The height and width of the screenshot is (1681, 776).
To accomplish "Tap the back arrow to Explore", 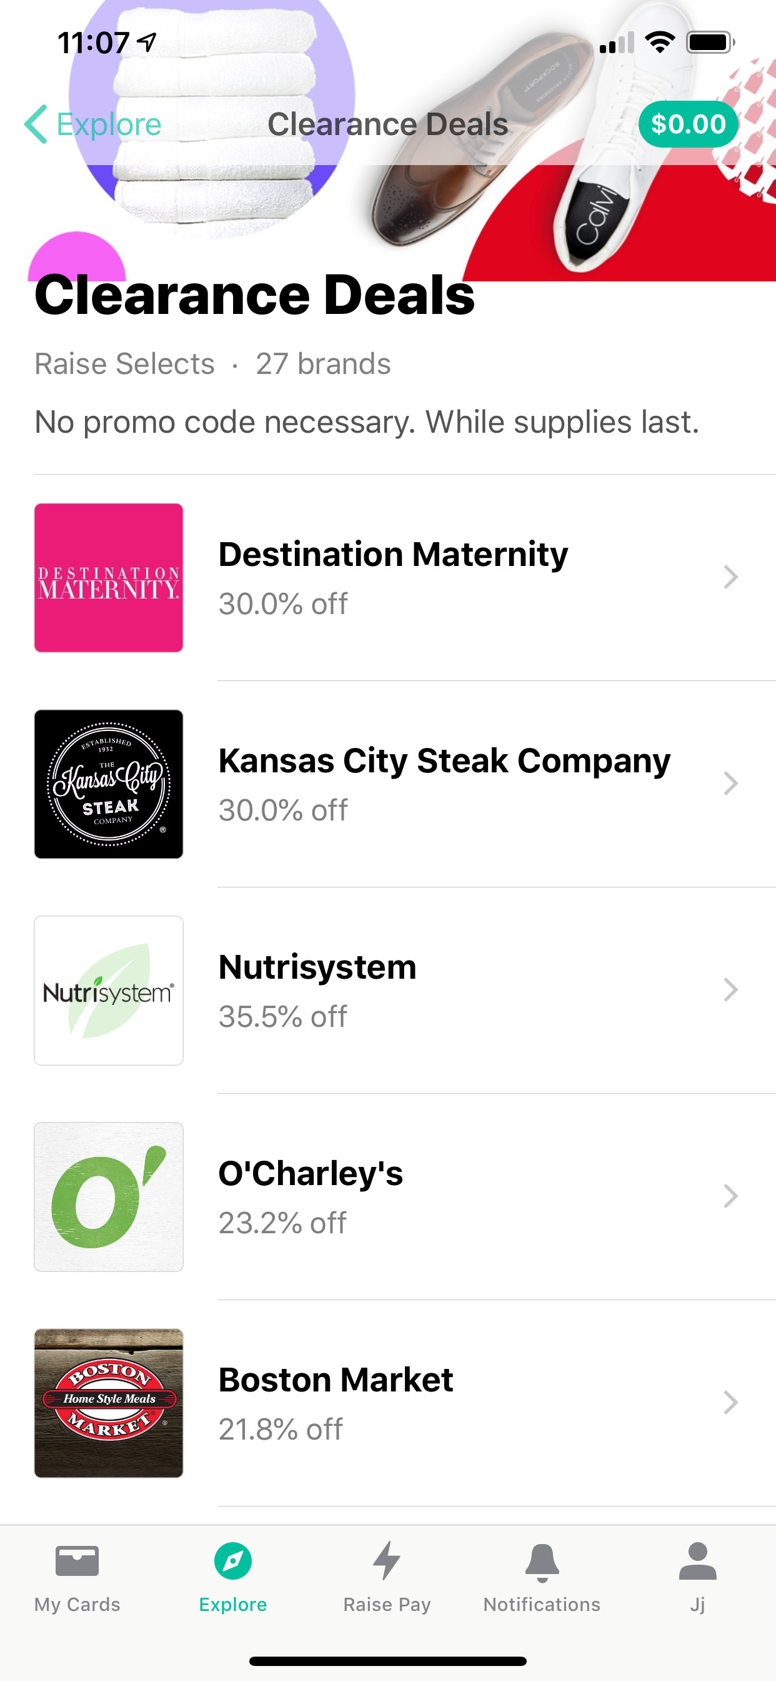I will (x=36, y=124).
